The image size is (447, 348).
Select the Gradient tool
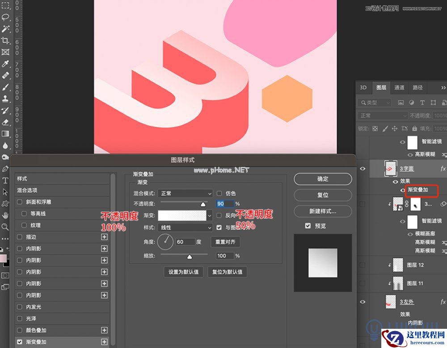[5, 134]
